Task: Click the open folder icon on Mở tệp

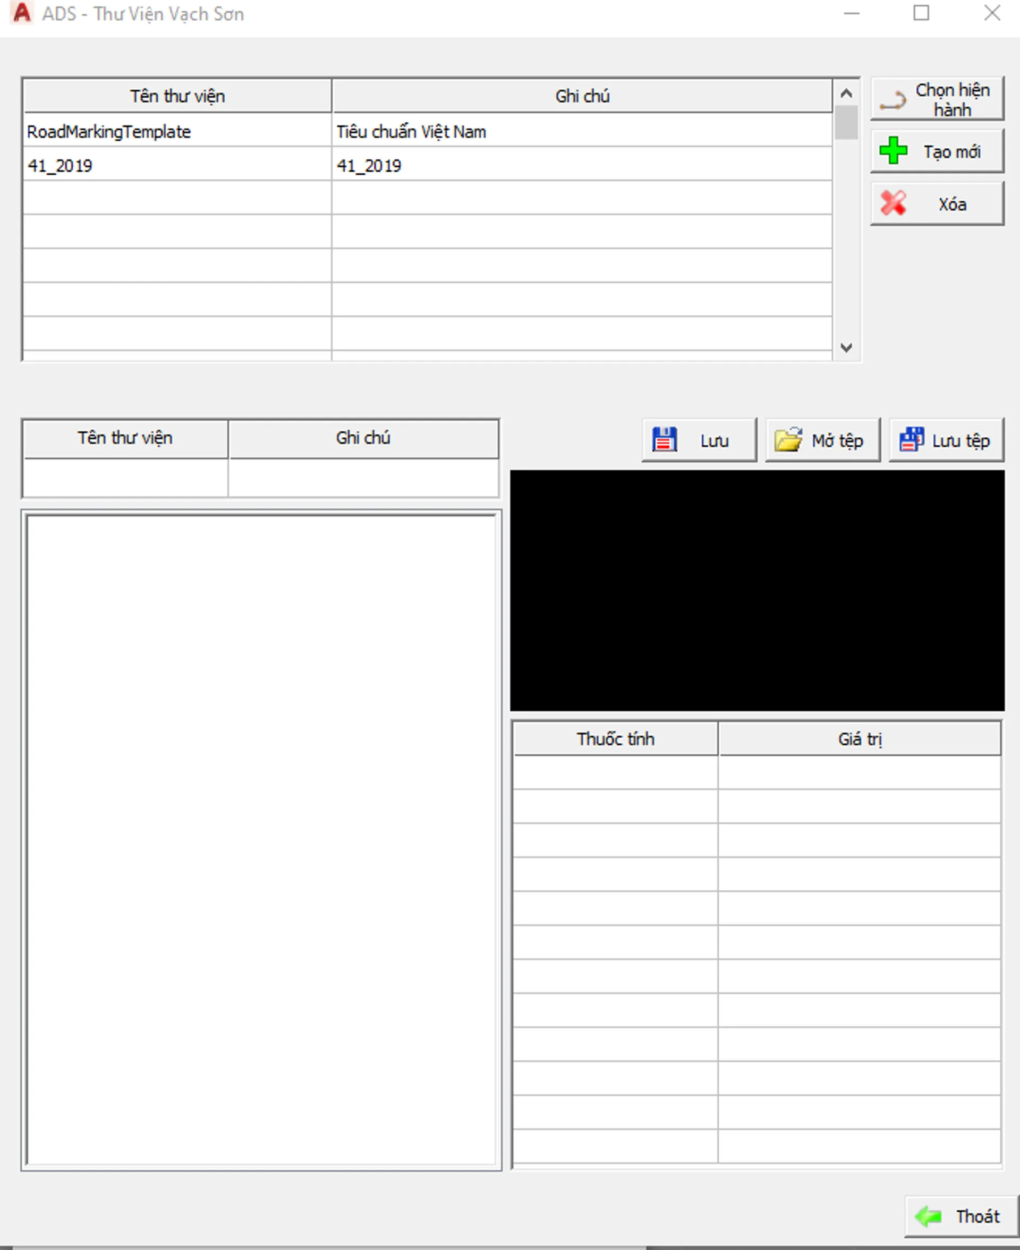Action: point(788,439)
